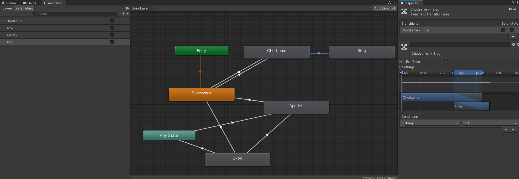519x179 pixels.
Task: Add a new condition with the plus button
Action: [x=506, y=130]
